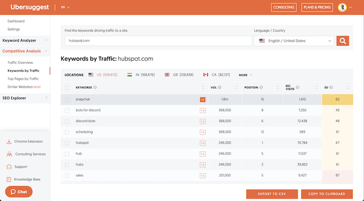The width and height of the screenshot is (364, 201).
Task: Check the hubs keyword checkbox
Action: click(67, 165)
